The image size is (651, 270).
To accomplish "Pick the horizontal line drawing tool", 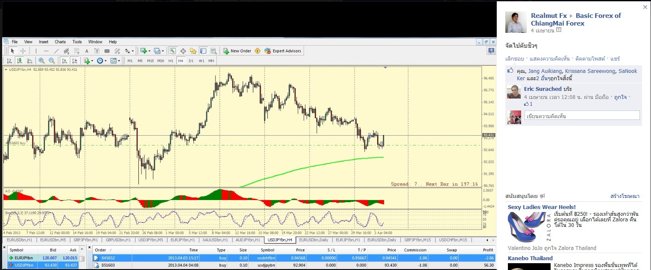I will coord(46,51).
